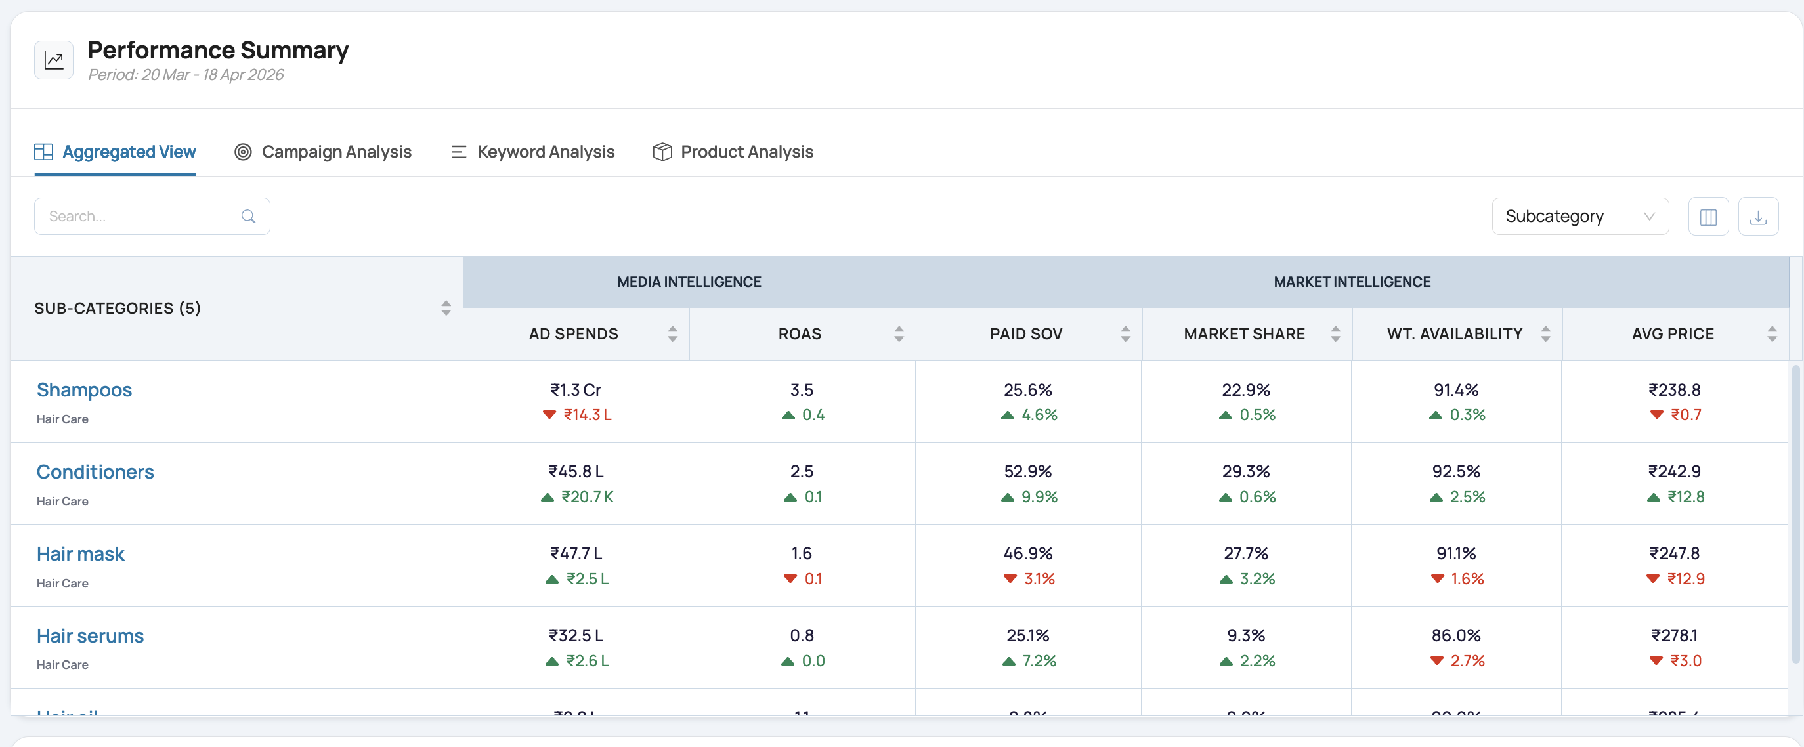Sort by the AD SPENDS sort arrows
Viewport: 1804px width, 747px height.
coord(672,334)
